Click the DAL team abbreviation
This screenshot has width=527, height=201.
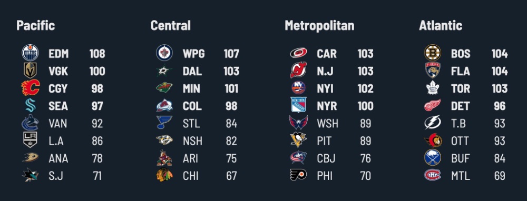click(192, 71)
